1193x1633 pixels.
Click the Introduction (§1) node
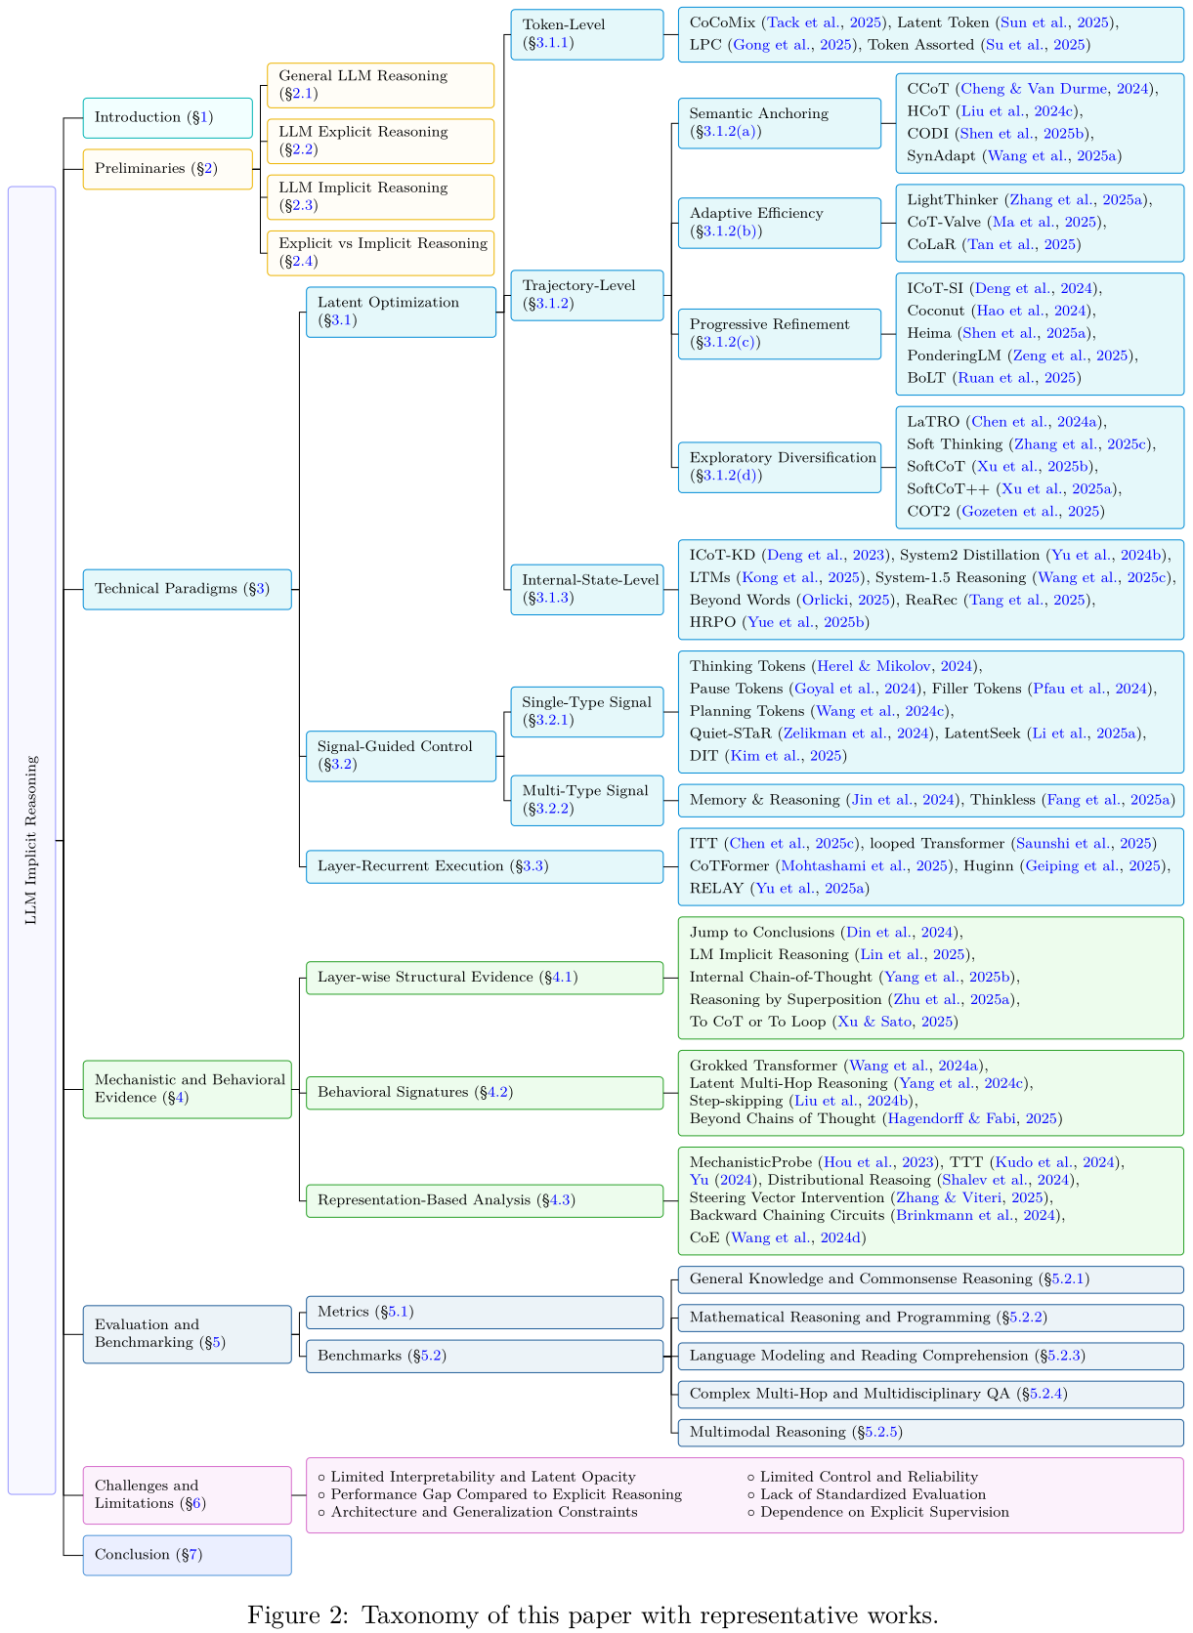167,118
